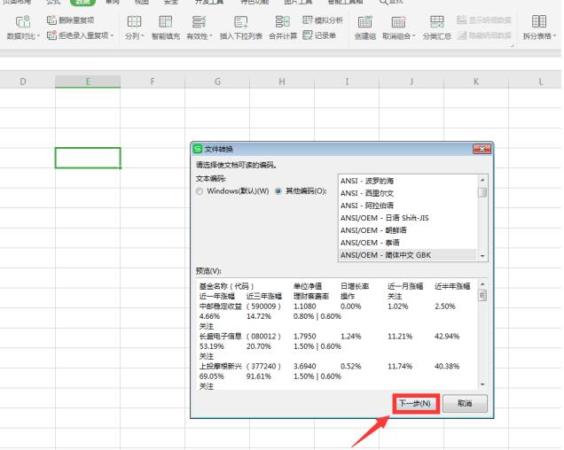Select column D header
This screenshot has height=450, width=564.
[x=23, y=81]
